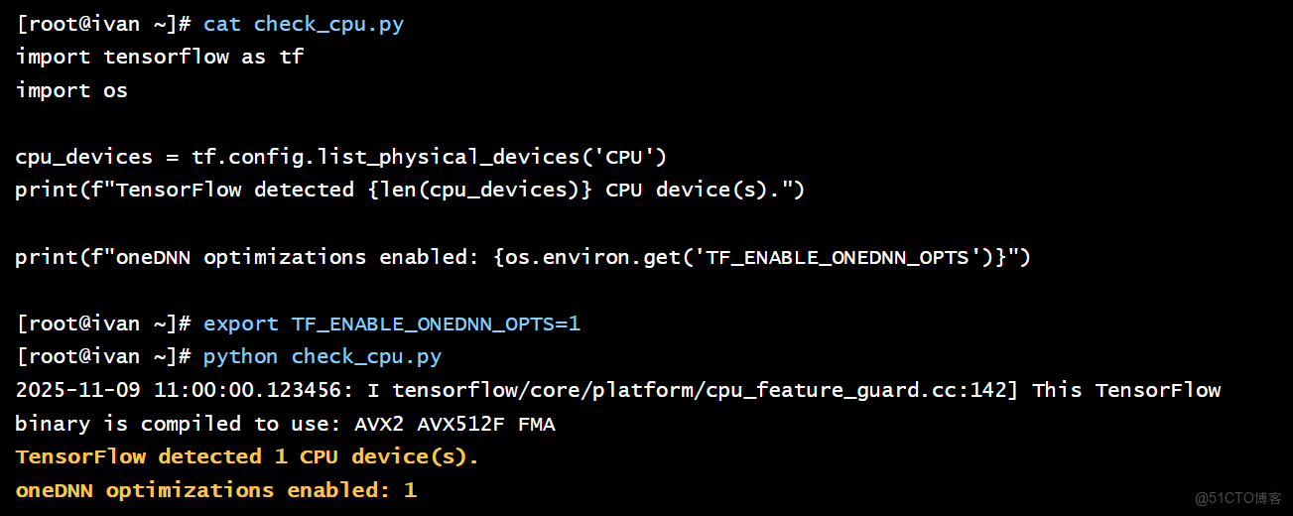This screenshot has height=516, width=1293.
Task: Click the 'import tensorflow as tf' line
Action: [159, 58]
